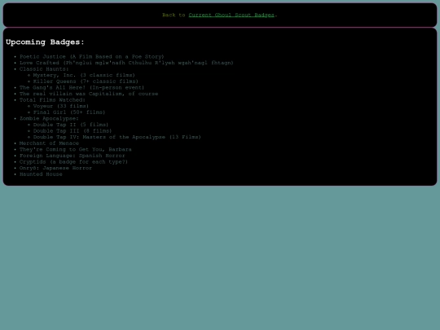
Task: Select Foreign Language: Spanish Horror
Action: [x=73, y=156]
